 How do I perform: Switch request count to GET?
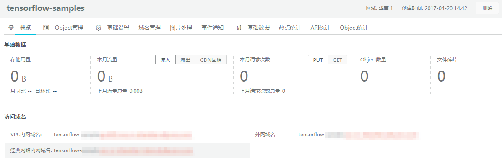click(x=338, y=60)
